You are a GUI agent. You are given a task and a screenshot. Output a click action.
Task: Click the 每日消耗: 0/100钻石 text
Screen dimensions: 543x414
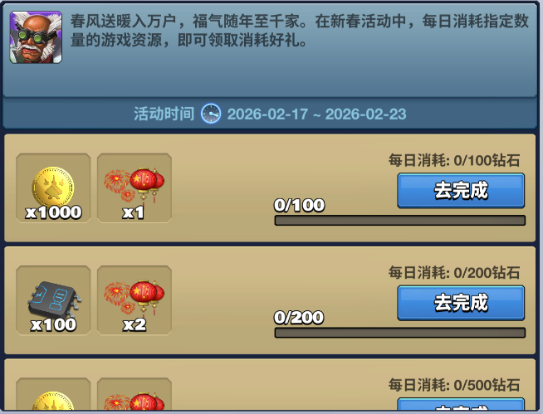454,160
